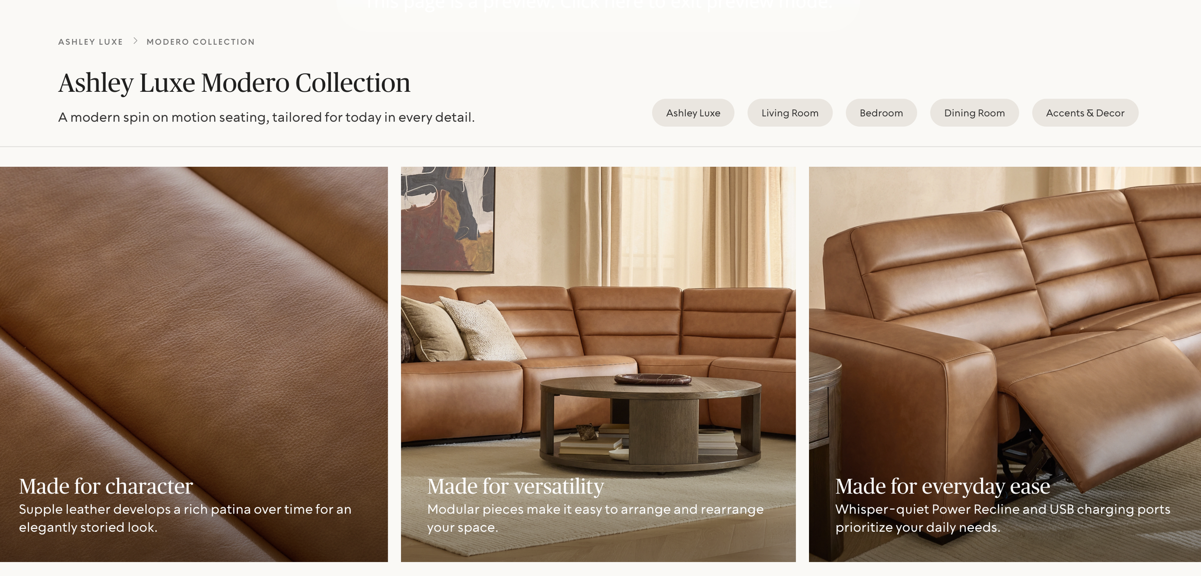Click the 'Made for everyday ease' heading
1201x576 pixels.
(x=943, y=486)
